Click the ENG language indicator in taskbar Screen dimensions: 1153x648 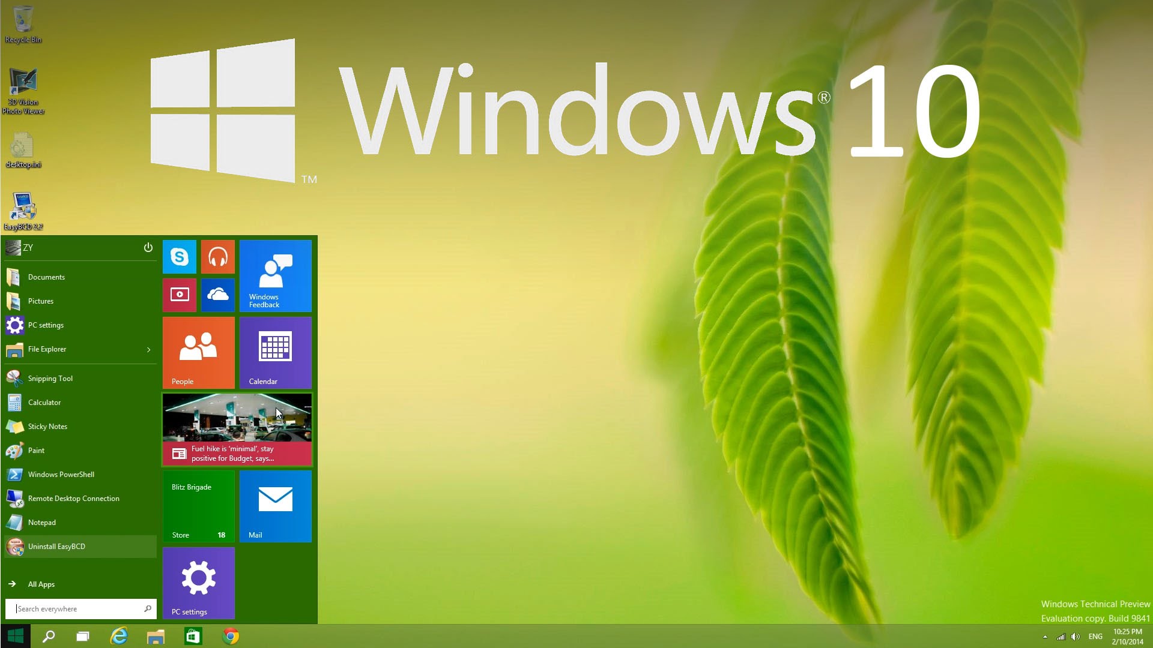1096,636
